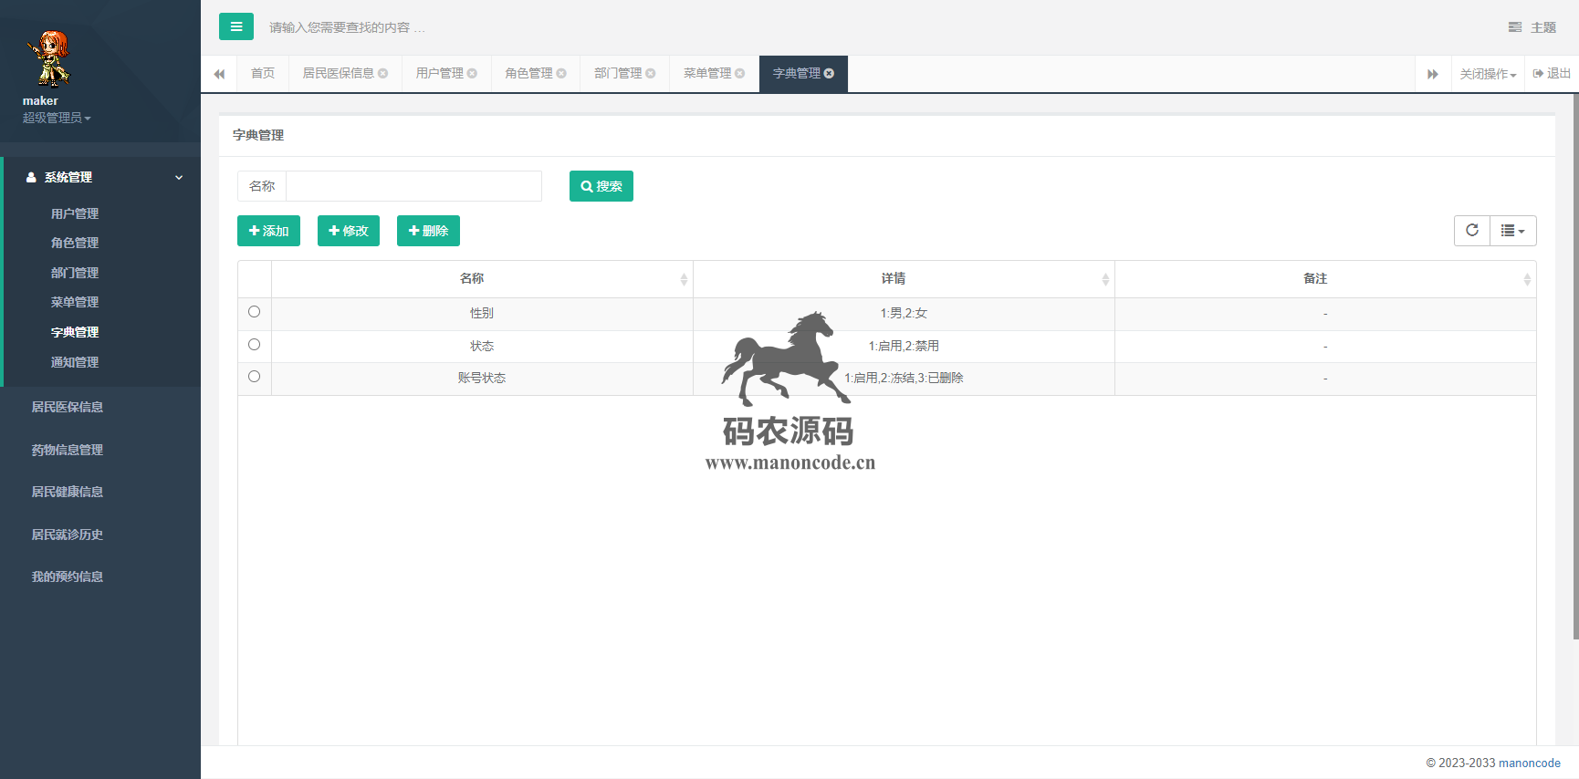The width and height of the screenshot is (1579, 779).
Task: Close the 角色管理 tab with its x icon
Action: tap(561, 74)
